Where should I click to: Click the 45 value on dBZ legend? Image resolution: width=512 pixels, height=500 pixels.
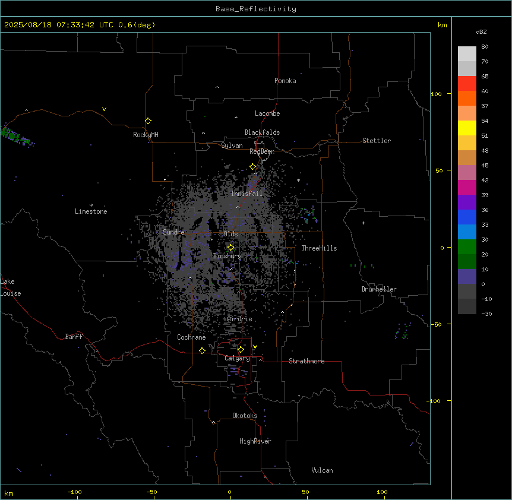click(x=485, y=166)
